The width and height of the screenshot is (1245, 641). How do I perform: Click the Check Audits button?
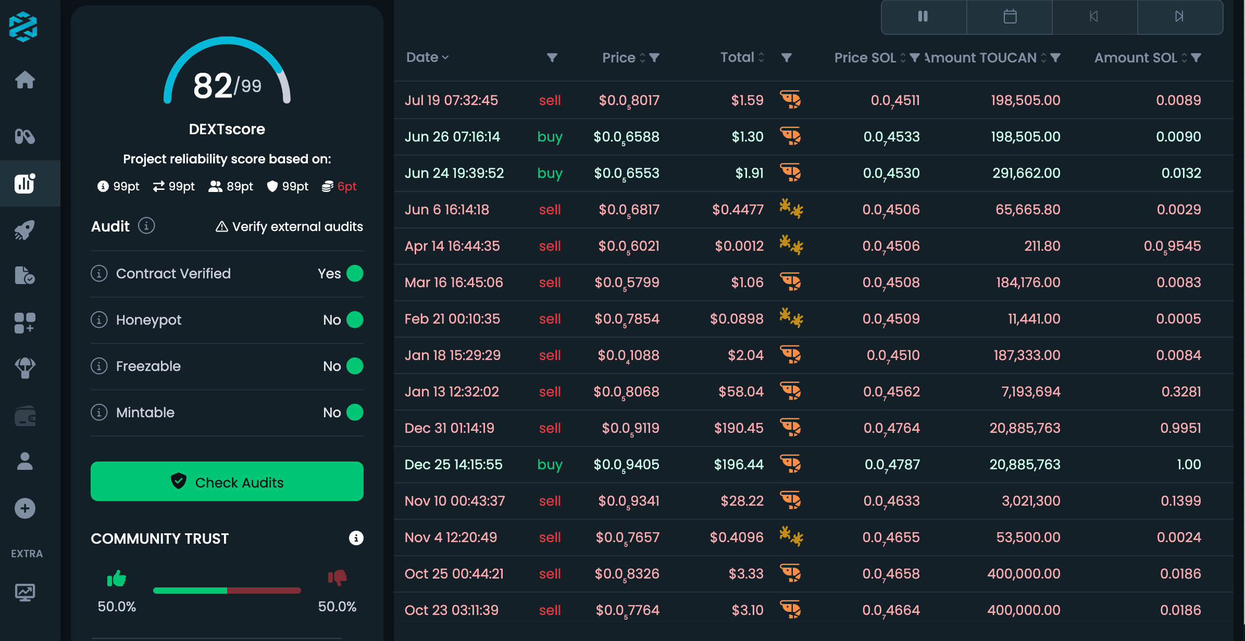(x=227, y=482)
